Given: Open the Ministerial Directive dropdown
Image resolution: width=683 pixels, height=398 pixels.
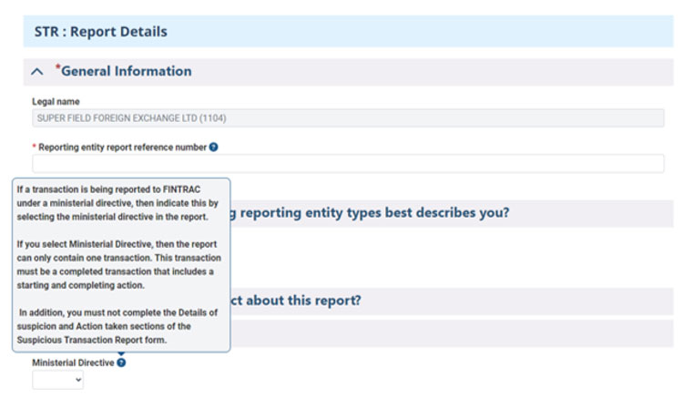Looking at the screenshot, I should click(x=58, y=380).
